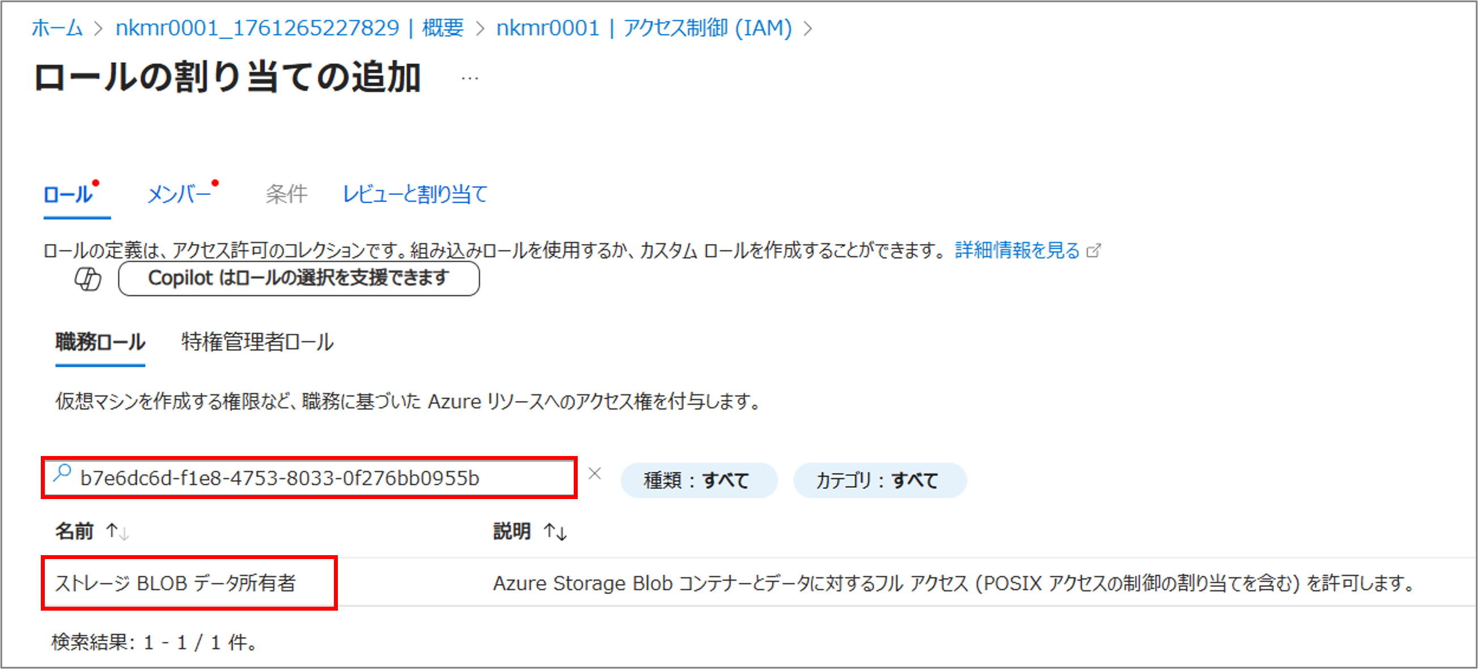The width and height of the screenshot is (1478, 669).
Task: Open the 条件 tab
Action: pyautogui.click(x=286, y=195)
